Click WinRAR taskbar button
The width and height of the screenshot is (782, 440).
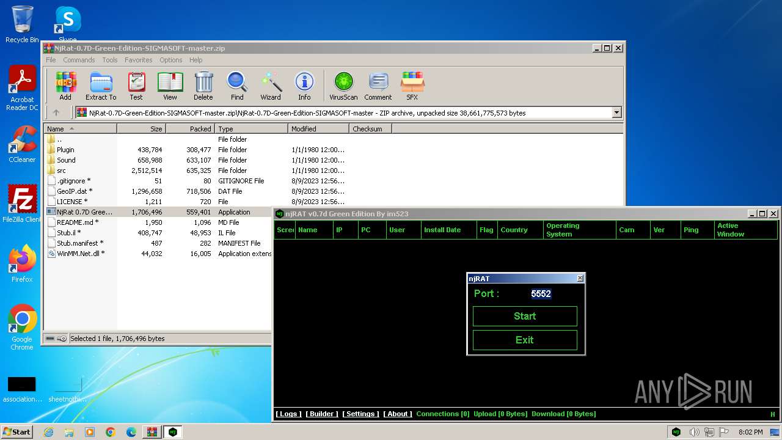coord(152,432)
